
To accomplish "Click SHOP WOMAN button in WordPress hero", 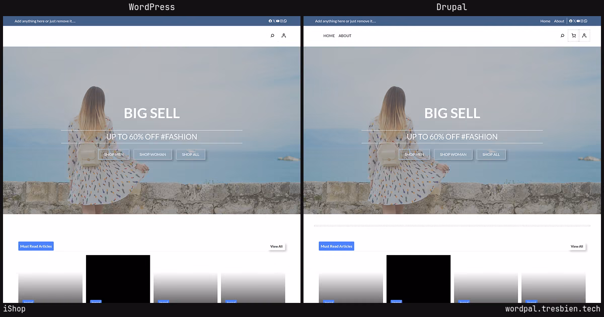I will (153, 154).
